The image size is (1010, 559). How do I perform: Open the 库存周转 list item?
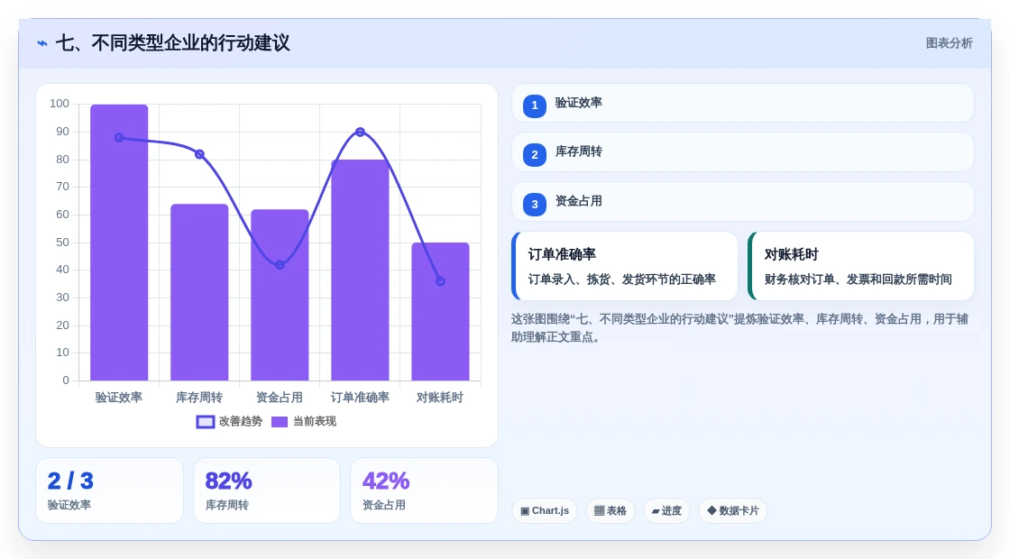(743, 152)
